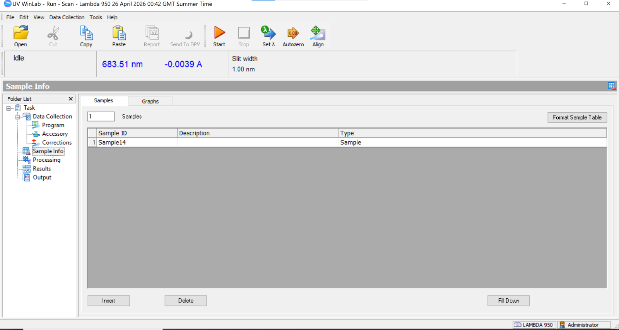Viewport: 619px width, 330px height.
Task: Click the Sample Info tree icon
Action: 26,151
